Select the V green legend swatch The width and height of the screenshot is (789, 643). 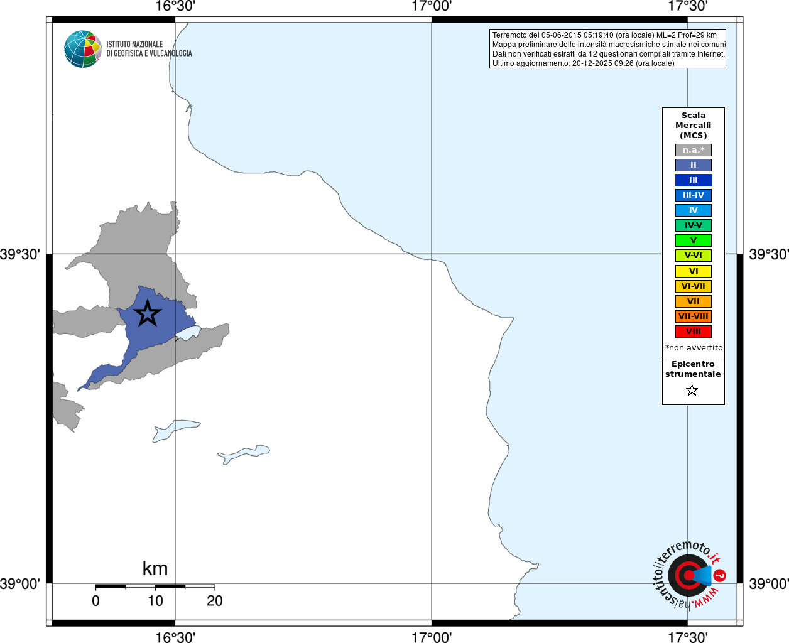[x=694, y=240]
